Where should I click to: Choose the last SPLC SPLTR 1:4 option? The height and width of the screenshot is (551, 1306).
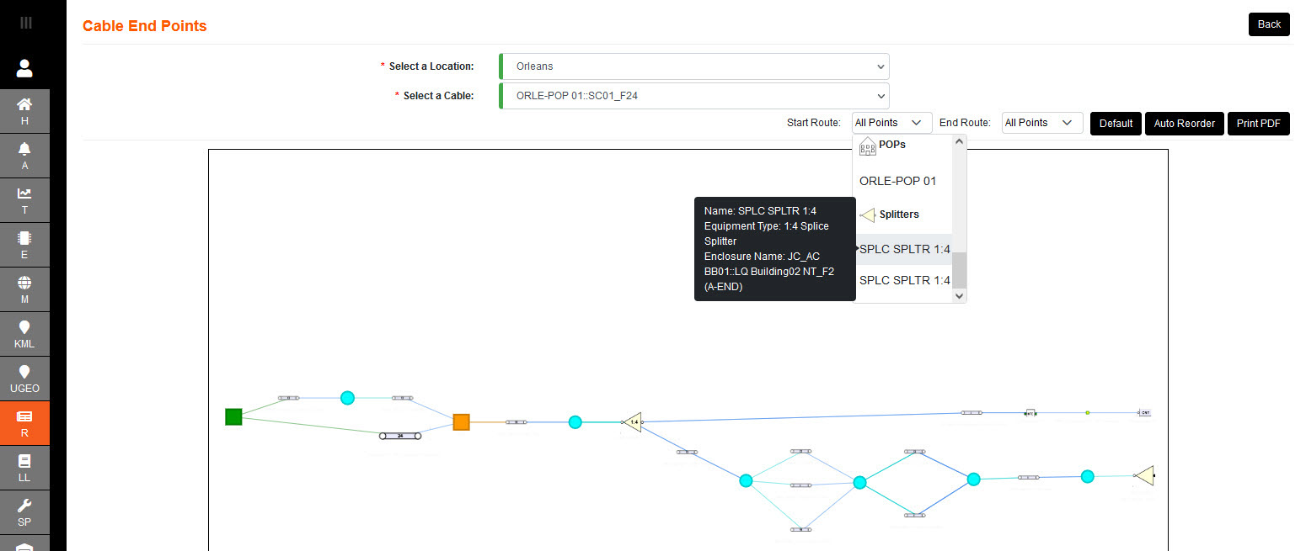click(904, 280)
